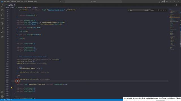The height and width of the screenshot is (101, 181).
Task: Toggle primary side bar layout icon
Action: 159,2
